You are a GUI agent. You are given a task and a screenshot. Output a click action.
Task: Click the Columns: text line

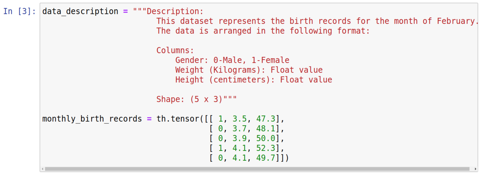(x=175, y=50)
